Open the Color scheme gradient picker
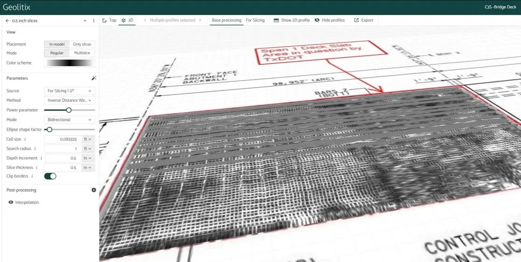The width and height of the screenshot is (521, 262). (x=70, y=62)
